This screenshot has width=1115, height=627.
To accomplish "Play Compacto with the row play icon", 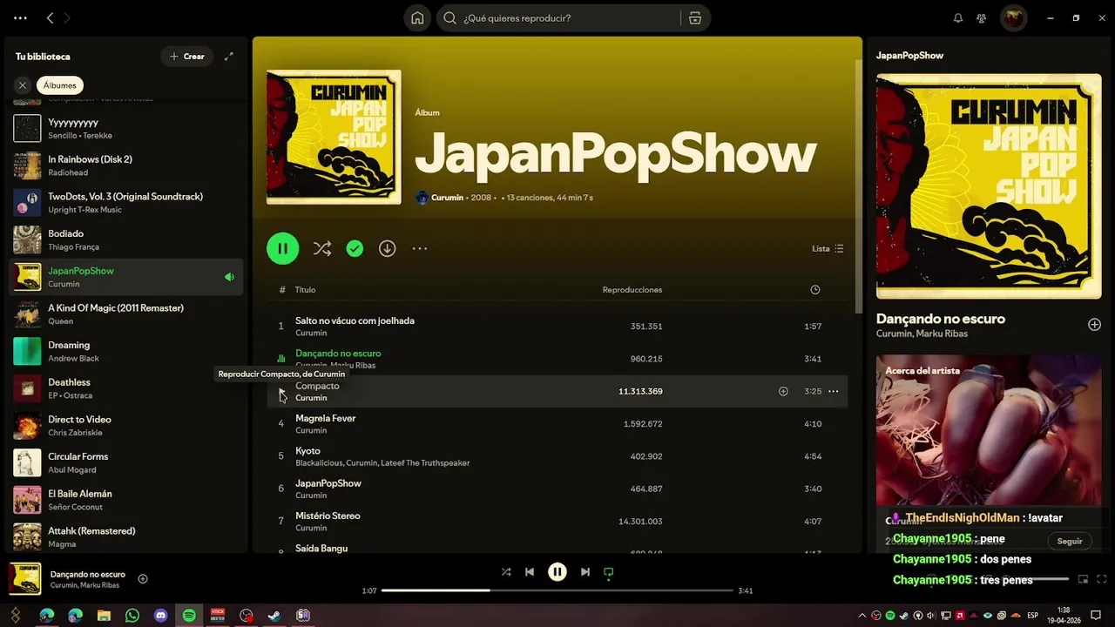I will click(x=281, y=392).
